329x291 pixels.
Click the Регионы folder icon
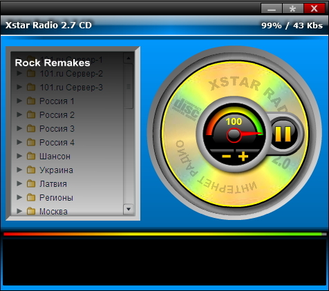[31, 197]
